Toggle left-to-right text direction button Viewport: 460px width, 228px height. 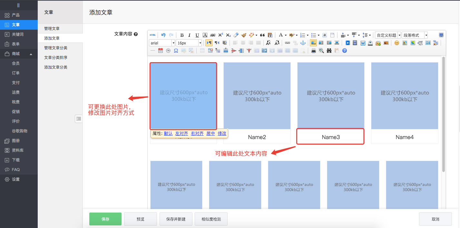[209, 43]
